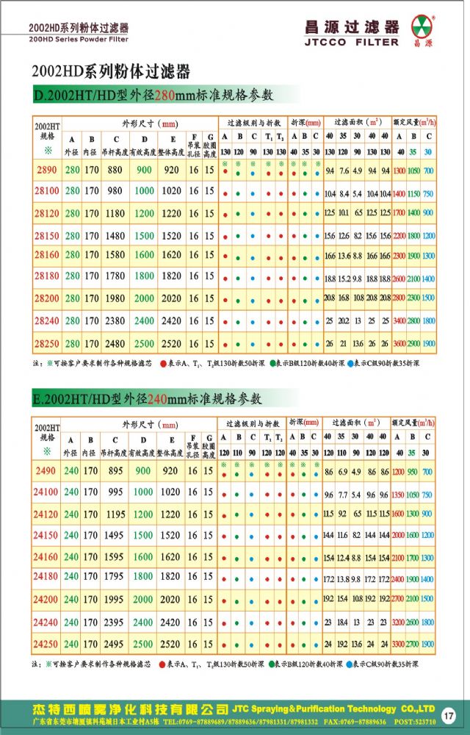This screenshot has width=470, height=735.
Task: Click the JTC Spraying&Purification Technology CO.,LTD text
Action: click(x=333, y=709)
